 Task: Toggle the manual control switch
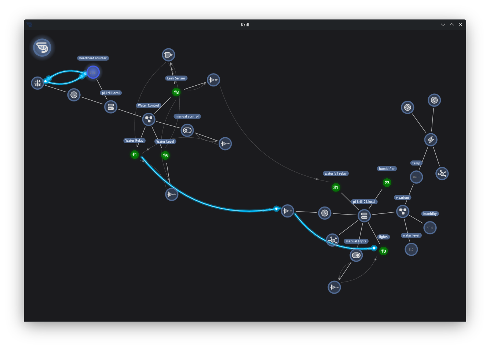click(x=187, y=130)
